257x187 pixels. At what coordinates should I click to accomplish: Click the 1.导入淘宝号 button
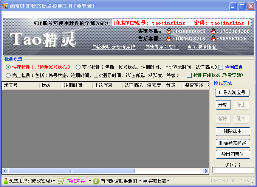232,93
